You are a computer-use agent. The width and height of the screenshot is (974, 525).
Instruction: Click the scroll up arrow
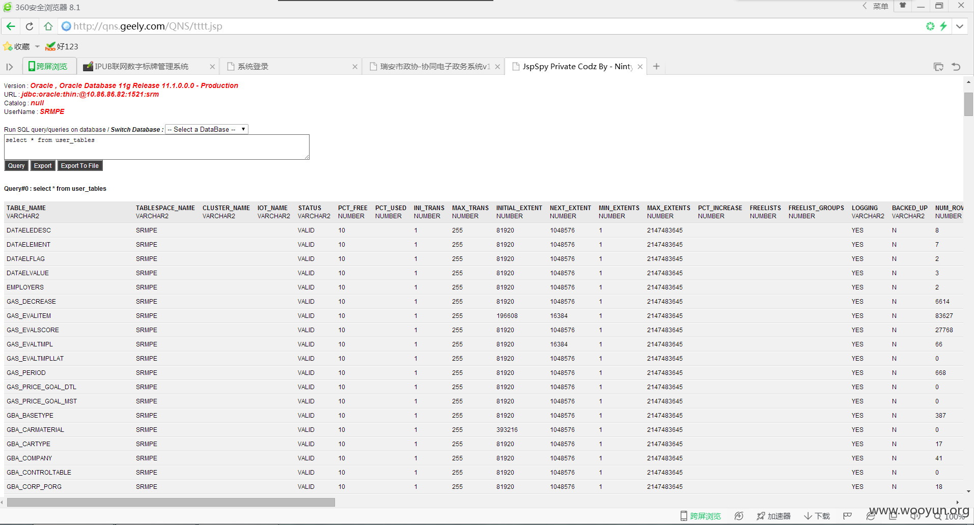tap(968, 81)
